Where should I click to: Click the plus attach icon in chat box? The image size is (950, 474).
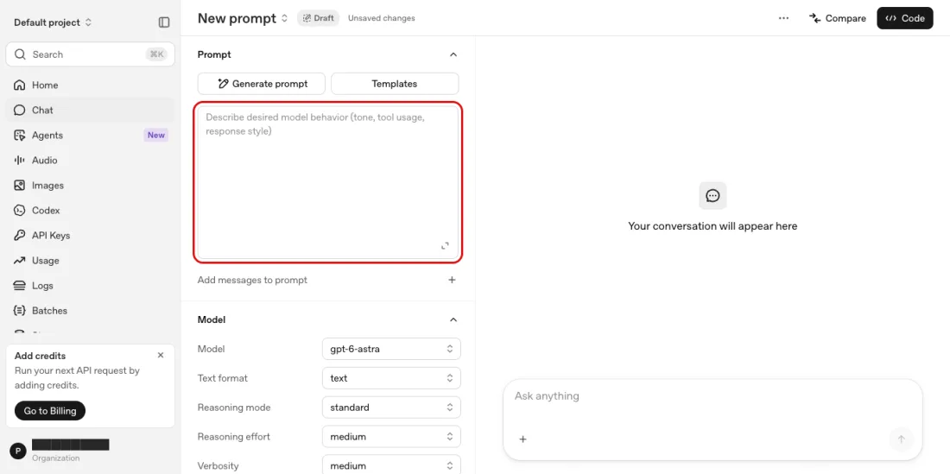pos(522,439)
